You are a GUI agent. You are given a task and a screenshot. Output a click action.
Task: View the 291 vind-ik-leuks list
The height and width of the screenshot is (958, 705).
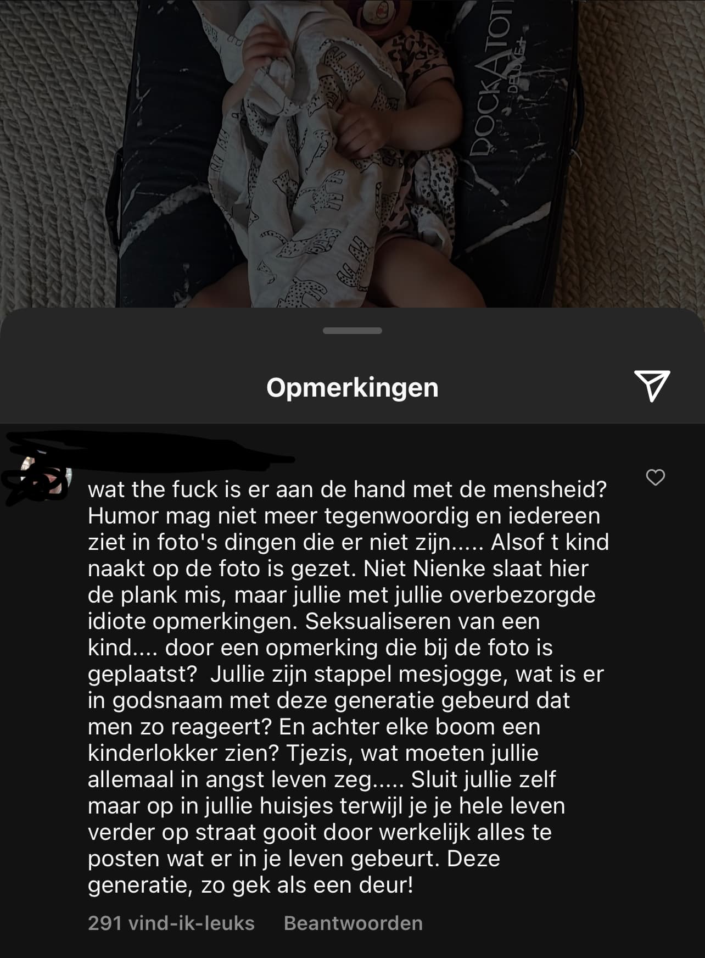click(x=171, y=923)
